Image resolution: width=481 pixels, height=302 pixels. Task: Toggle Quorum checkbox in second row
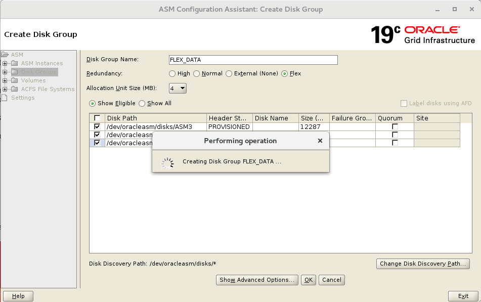pyautogui.click(x=395, y=135)
